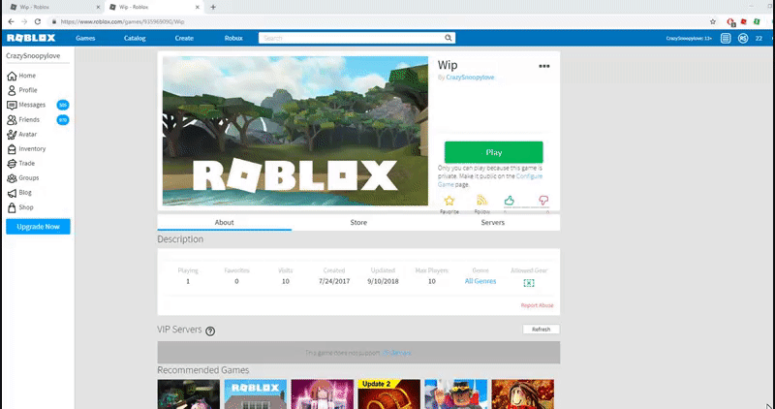Image resolution: width=775 pixels, height=409 pixels.
Task: Open Create in the top navigation
Action: (x=184, y=38)
